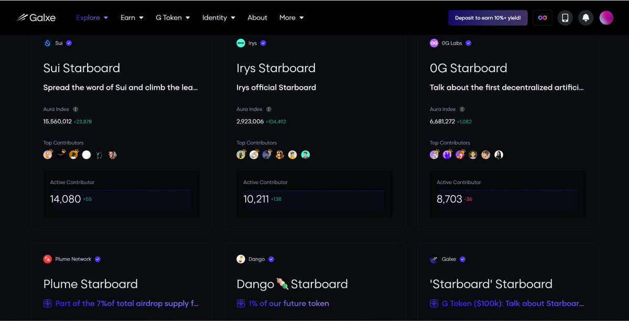Go to the About page
Image resolution: width=629 pixels, height=321 pixels.
click(x=257, y=17)
